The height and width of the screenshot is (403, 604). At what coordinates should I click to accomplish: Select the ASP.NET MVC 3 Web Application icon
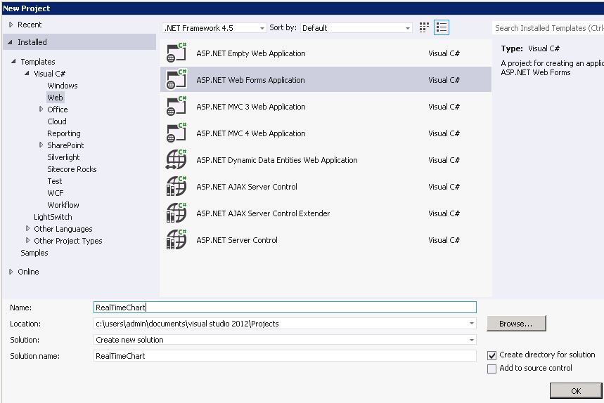coord(176,107)
